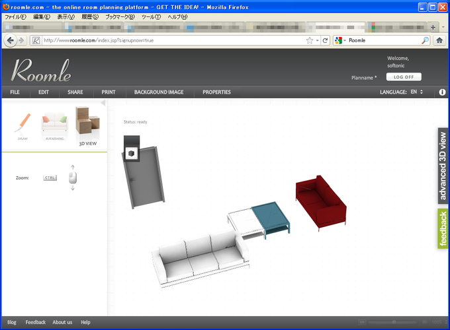The width and height of the screenshot is (450, 330).
Task: Open ファイル(F) menu
Action: point(15,17)
